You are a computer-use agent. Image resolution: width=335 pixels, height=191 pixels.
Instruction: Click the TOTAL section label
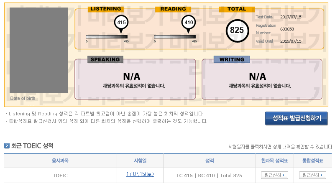pyautogui.click(x=237, y=9)
